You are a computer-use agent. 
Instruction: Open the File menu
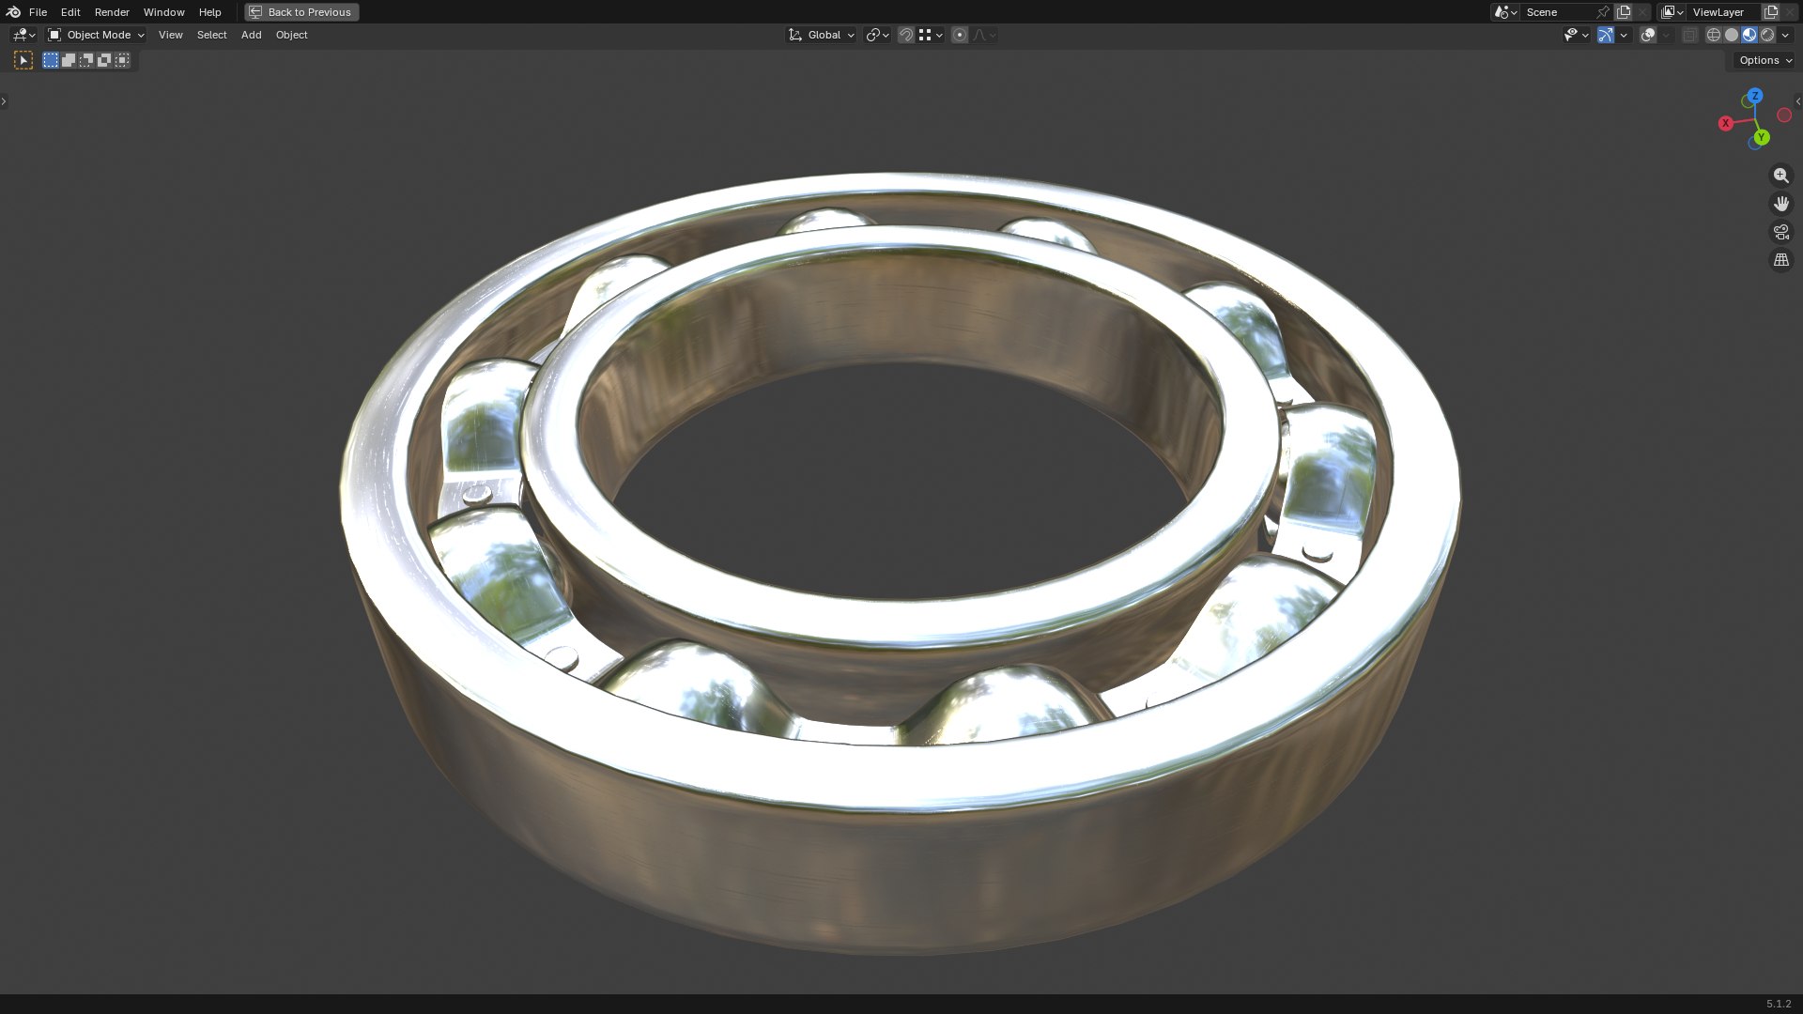click(38, 12)
